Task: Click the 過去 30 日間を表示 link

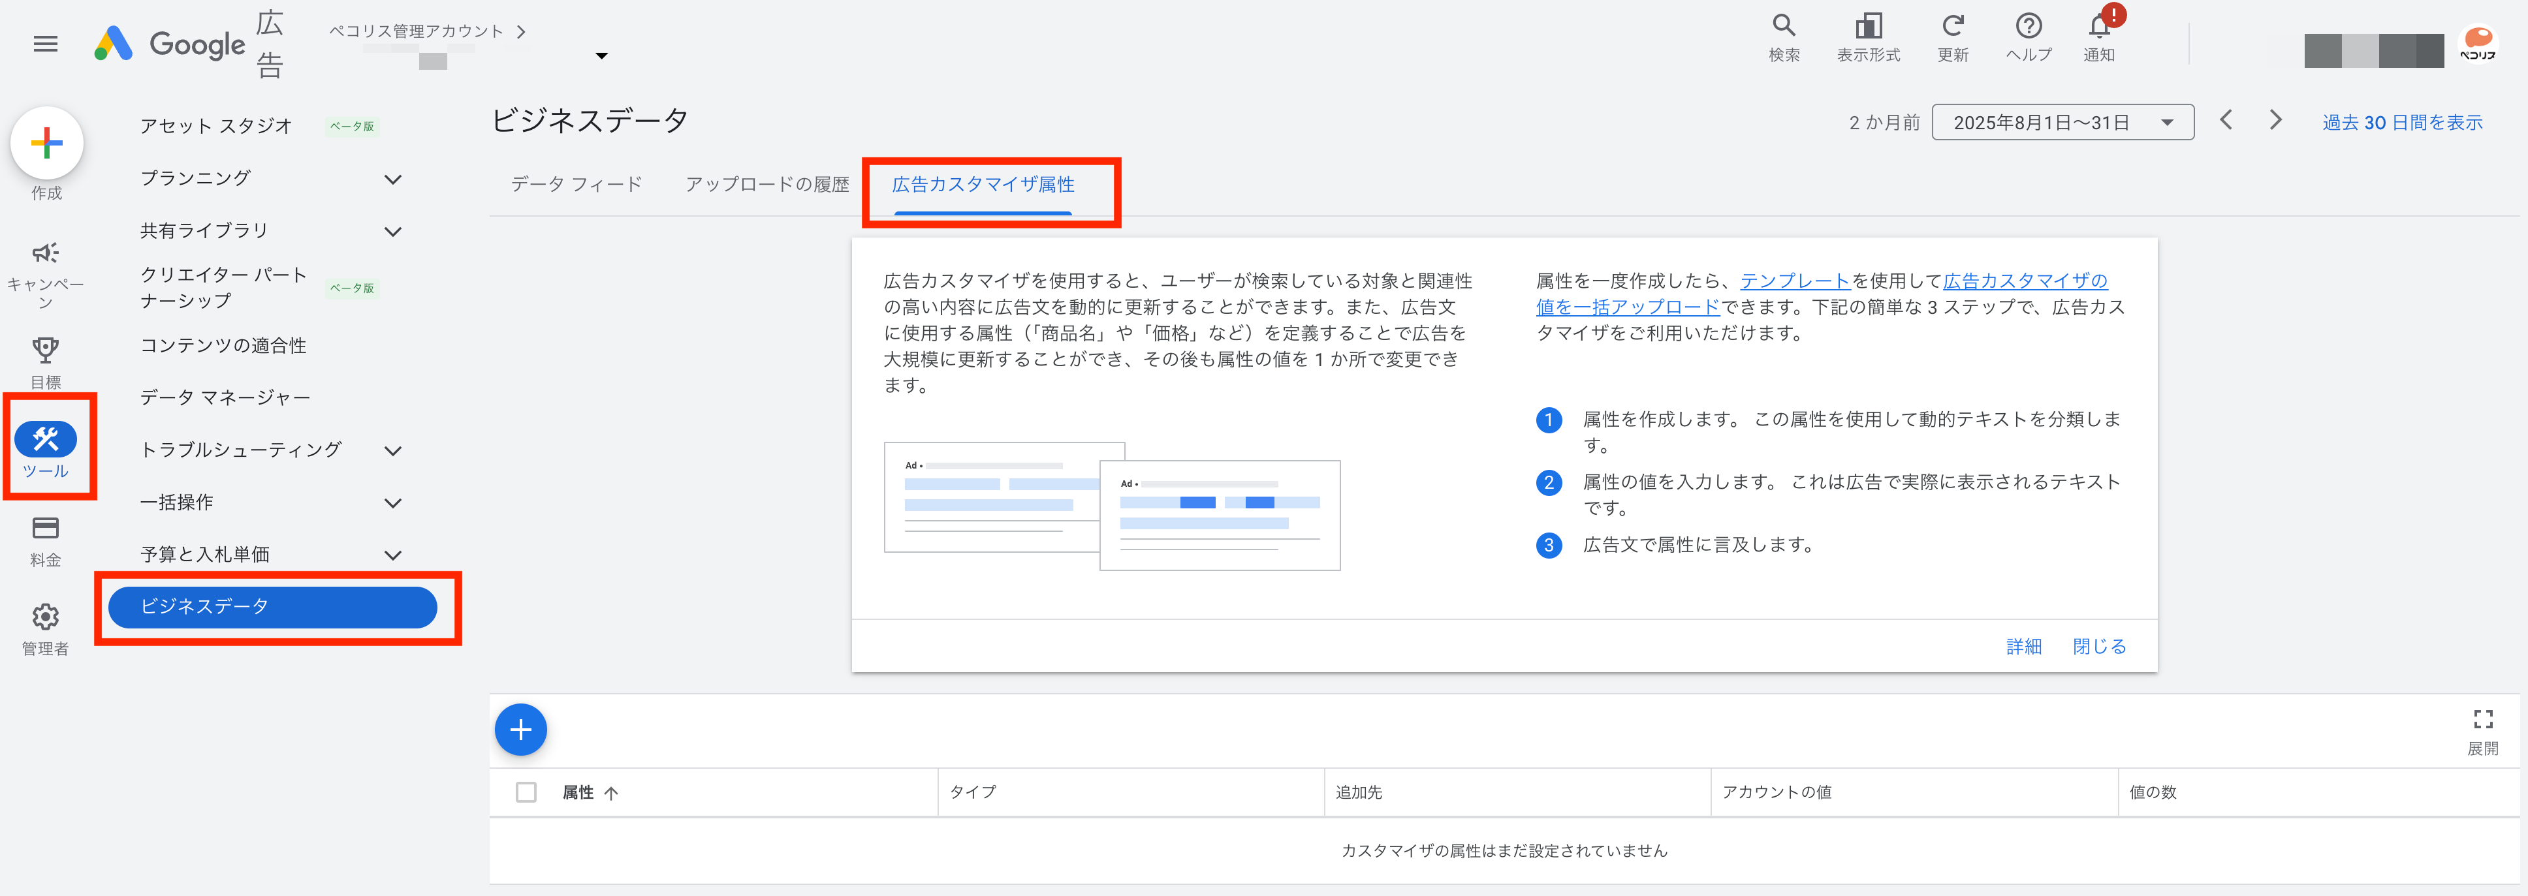Action: tap(2401, 123)
